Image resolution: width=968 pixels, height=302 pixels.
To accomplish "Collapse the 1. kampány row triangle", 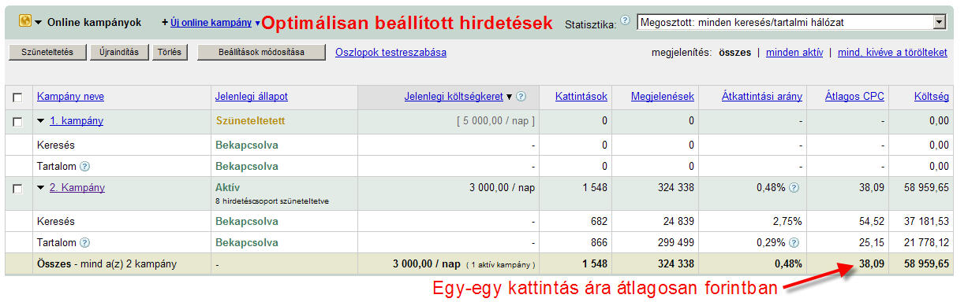I will [41, 121].
